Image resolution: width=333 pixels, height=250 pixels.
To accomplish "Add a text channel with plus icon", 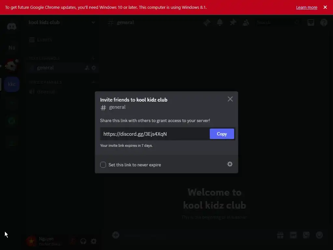I will (93, 58).
